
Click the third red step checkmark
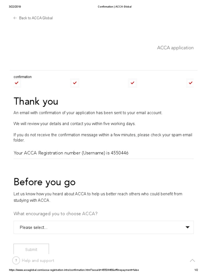click(x=132, y=83)
